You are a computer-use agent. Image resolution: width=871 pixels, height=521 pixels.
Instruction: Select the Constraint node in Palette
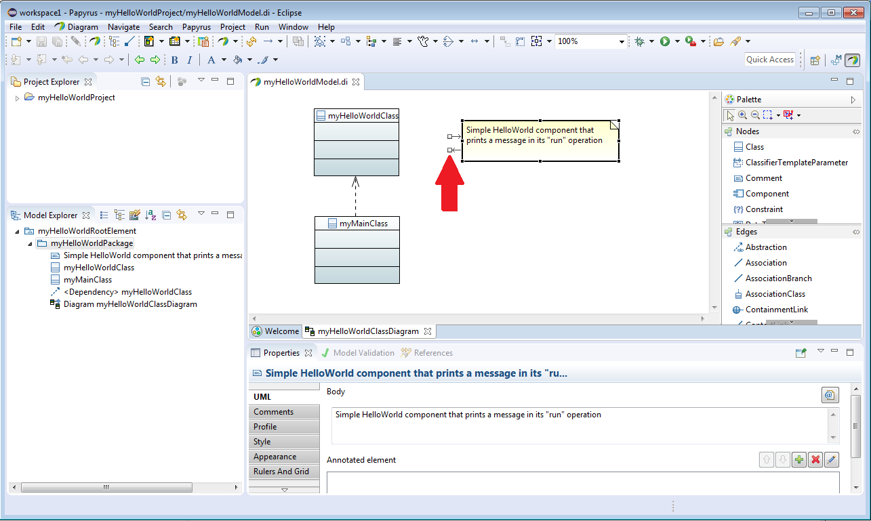[x=758, y=209]
